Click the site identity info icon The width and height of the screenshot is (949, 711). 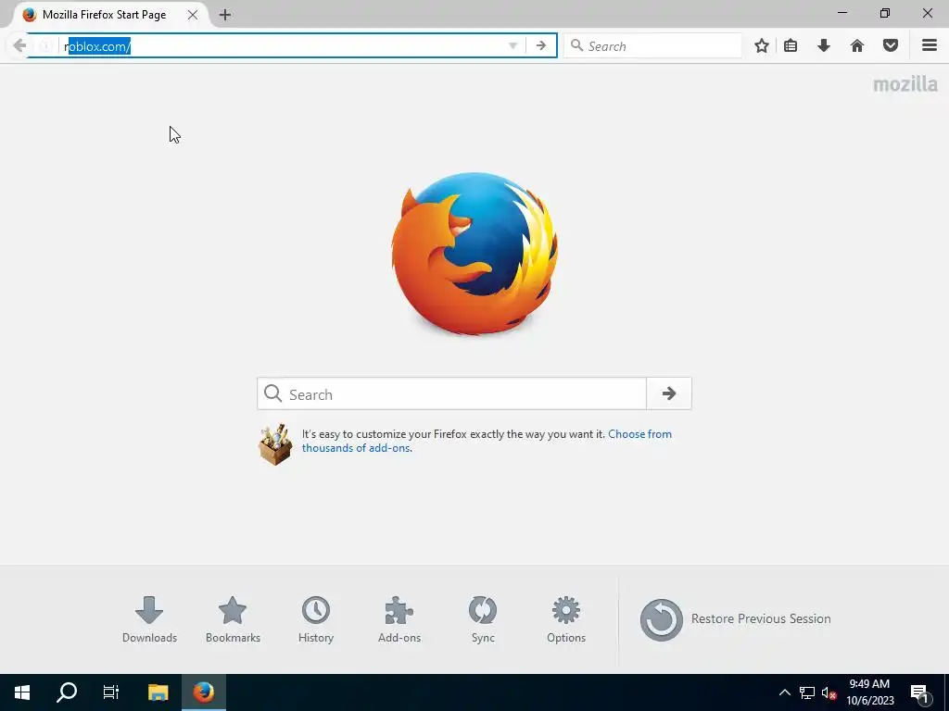(x=44, y=46)
